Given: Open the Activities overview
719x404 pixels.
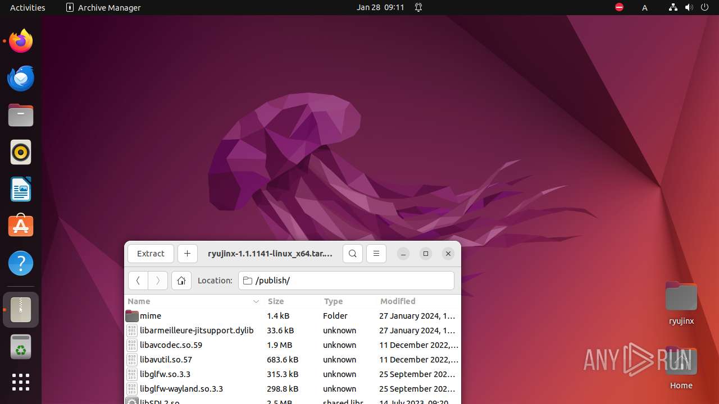Looking at the screenshot, I should pos(28,7).
